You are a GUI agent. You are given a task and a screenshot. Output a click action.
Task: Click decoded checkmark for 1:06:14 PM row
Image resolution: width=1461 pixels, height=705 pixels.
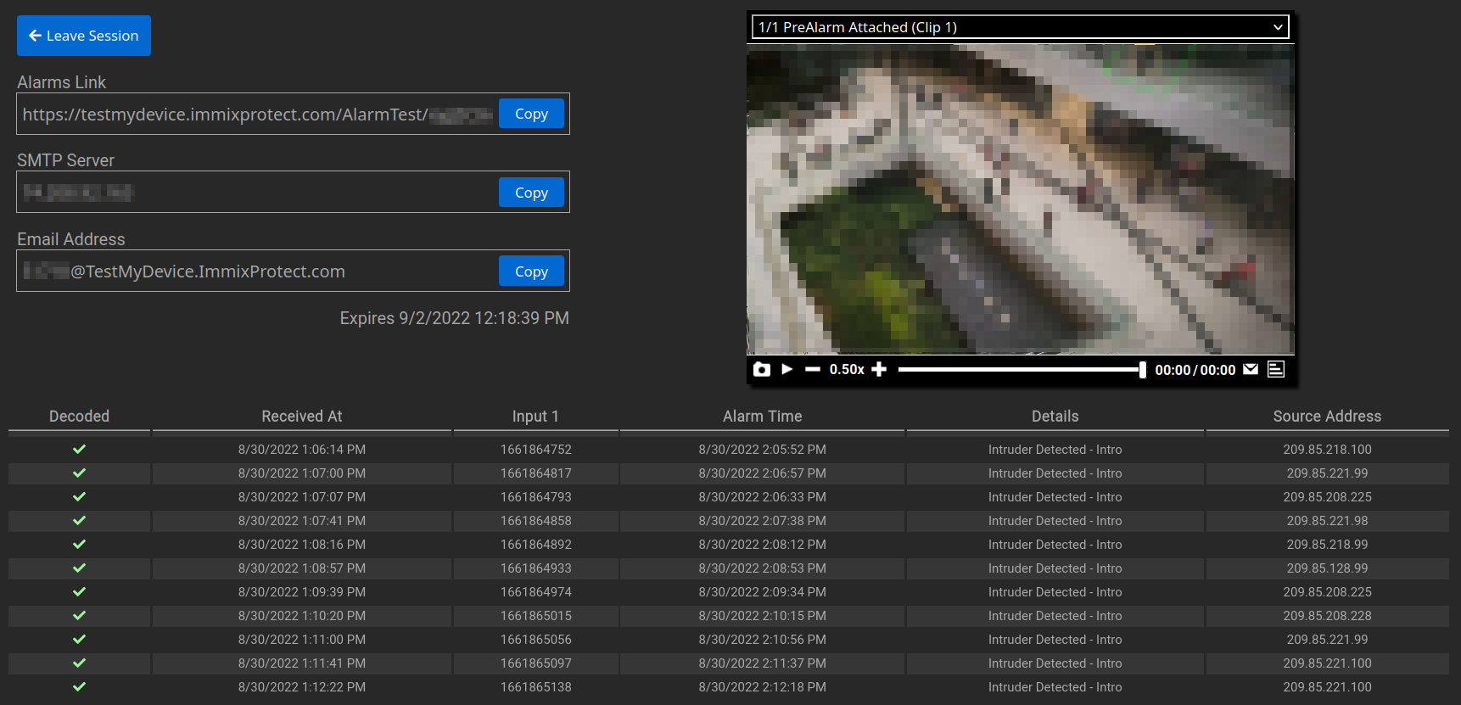tap(79, 450)
